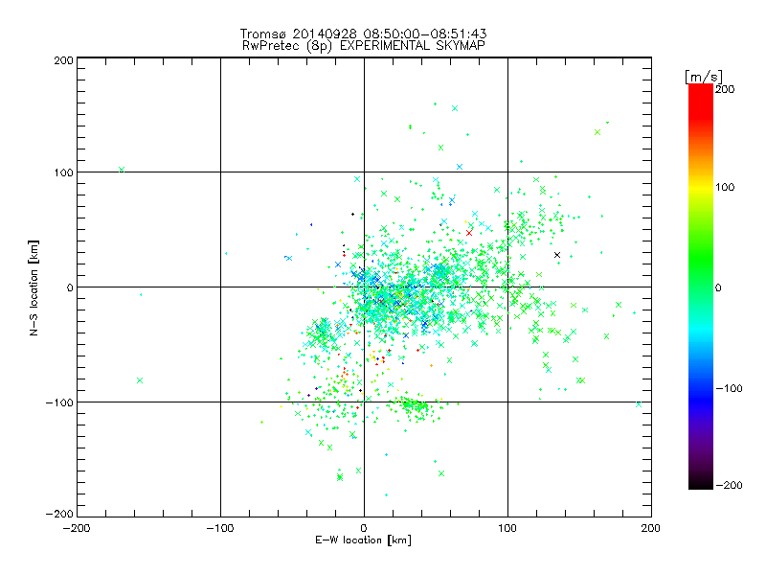Select the colorbar tick label '0'
766x575 pixels.
coord(718,287)
